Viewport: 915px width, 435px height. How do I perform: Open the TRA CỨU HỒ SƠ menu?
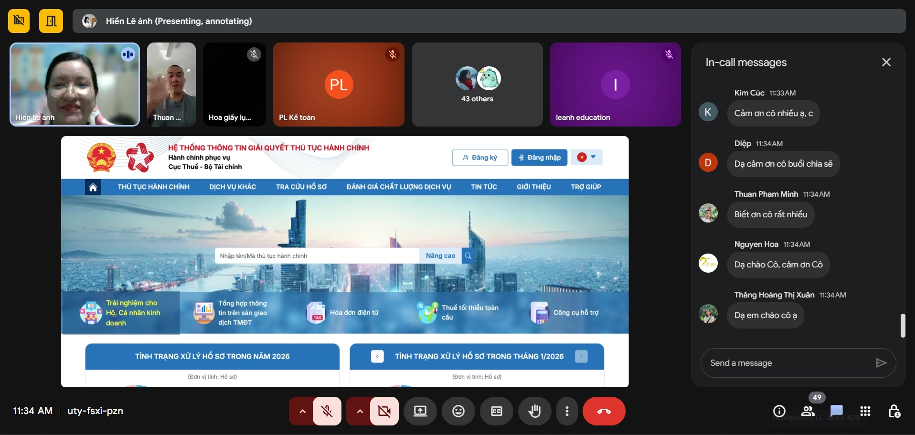point(301,187)
